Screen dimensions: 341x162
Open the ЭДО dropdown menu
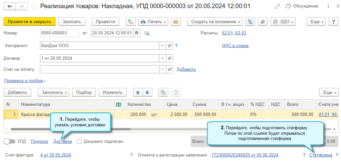[x=283, y=21]
